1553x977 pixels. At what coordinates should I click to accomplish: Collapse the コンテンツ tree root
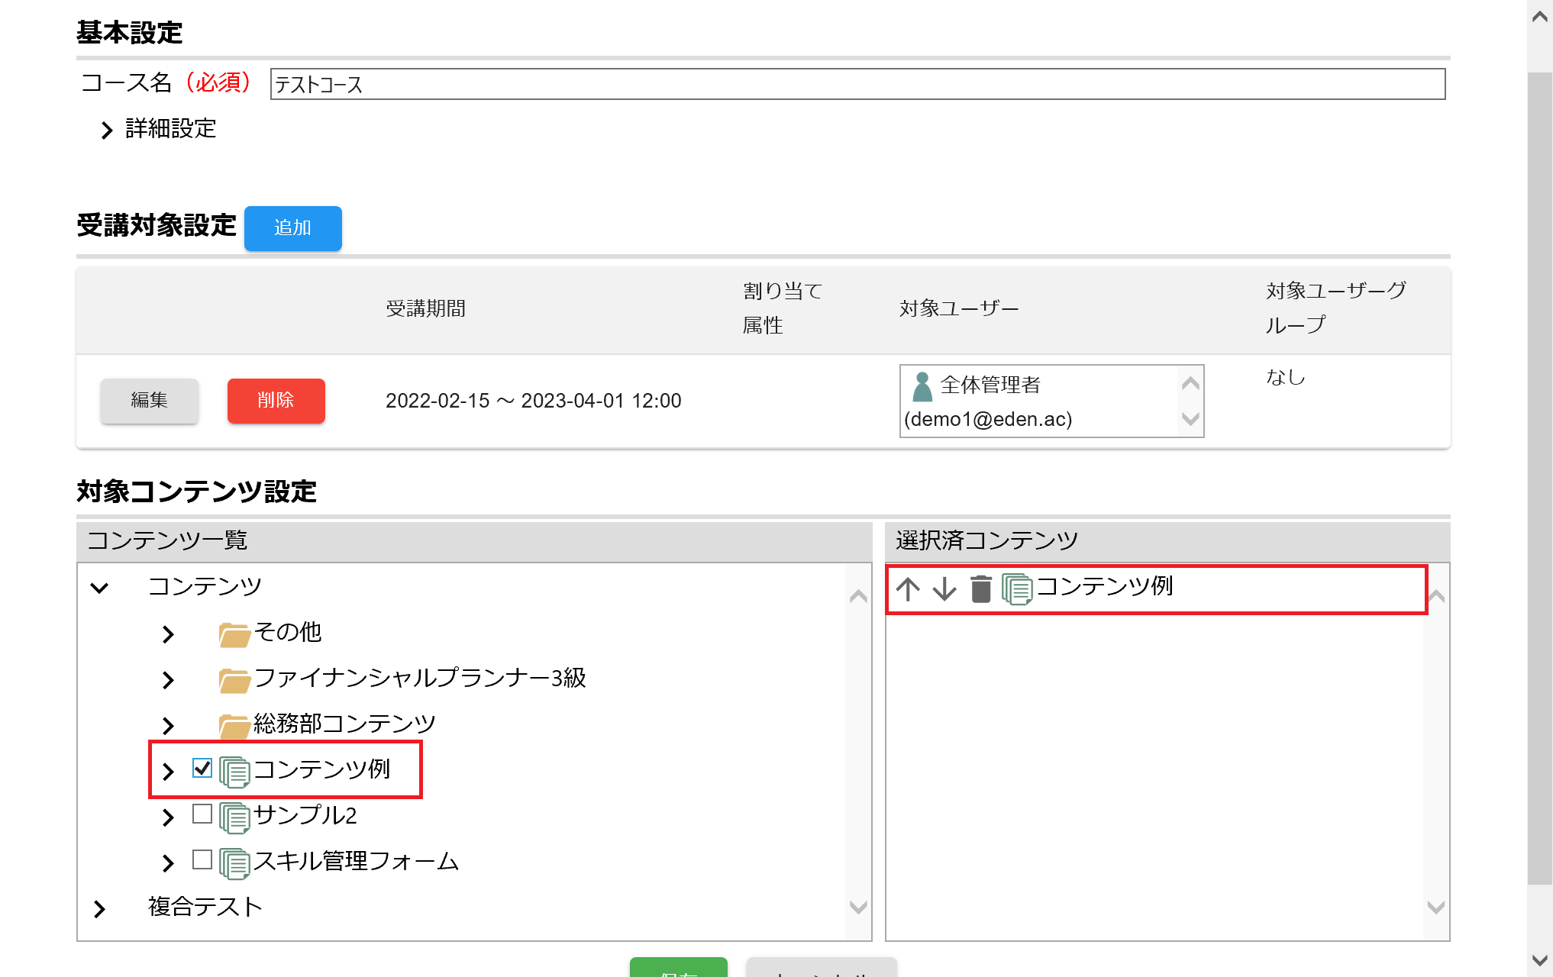pyautogui.click(x=99, y=588)
